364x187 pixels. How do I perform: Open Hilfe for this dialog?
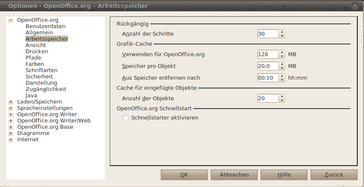(x=284, y=175)
